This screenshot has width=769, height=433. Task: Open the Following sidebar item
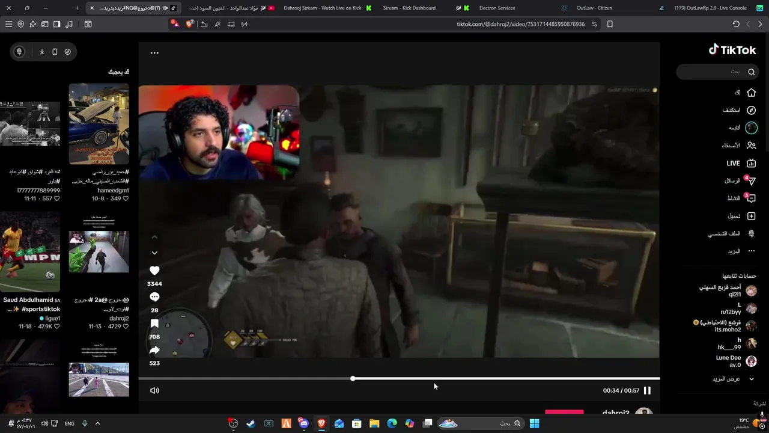[743, 127]
